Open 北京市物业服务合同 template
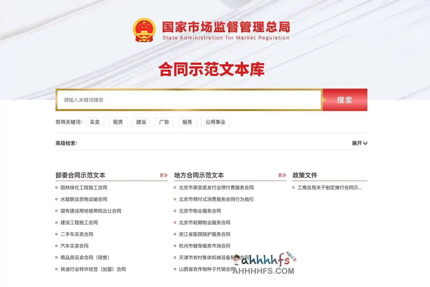 [x=200, y=211]
